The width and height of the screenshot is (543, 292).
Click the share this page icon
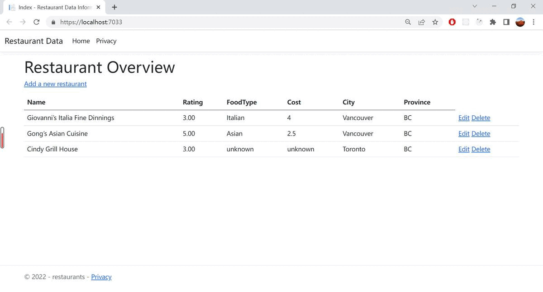tap(421, 22)
